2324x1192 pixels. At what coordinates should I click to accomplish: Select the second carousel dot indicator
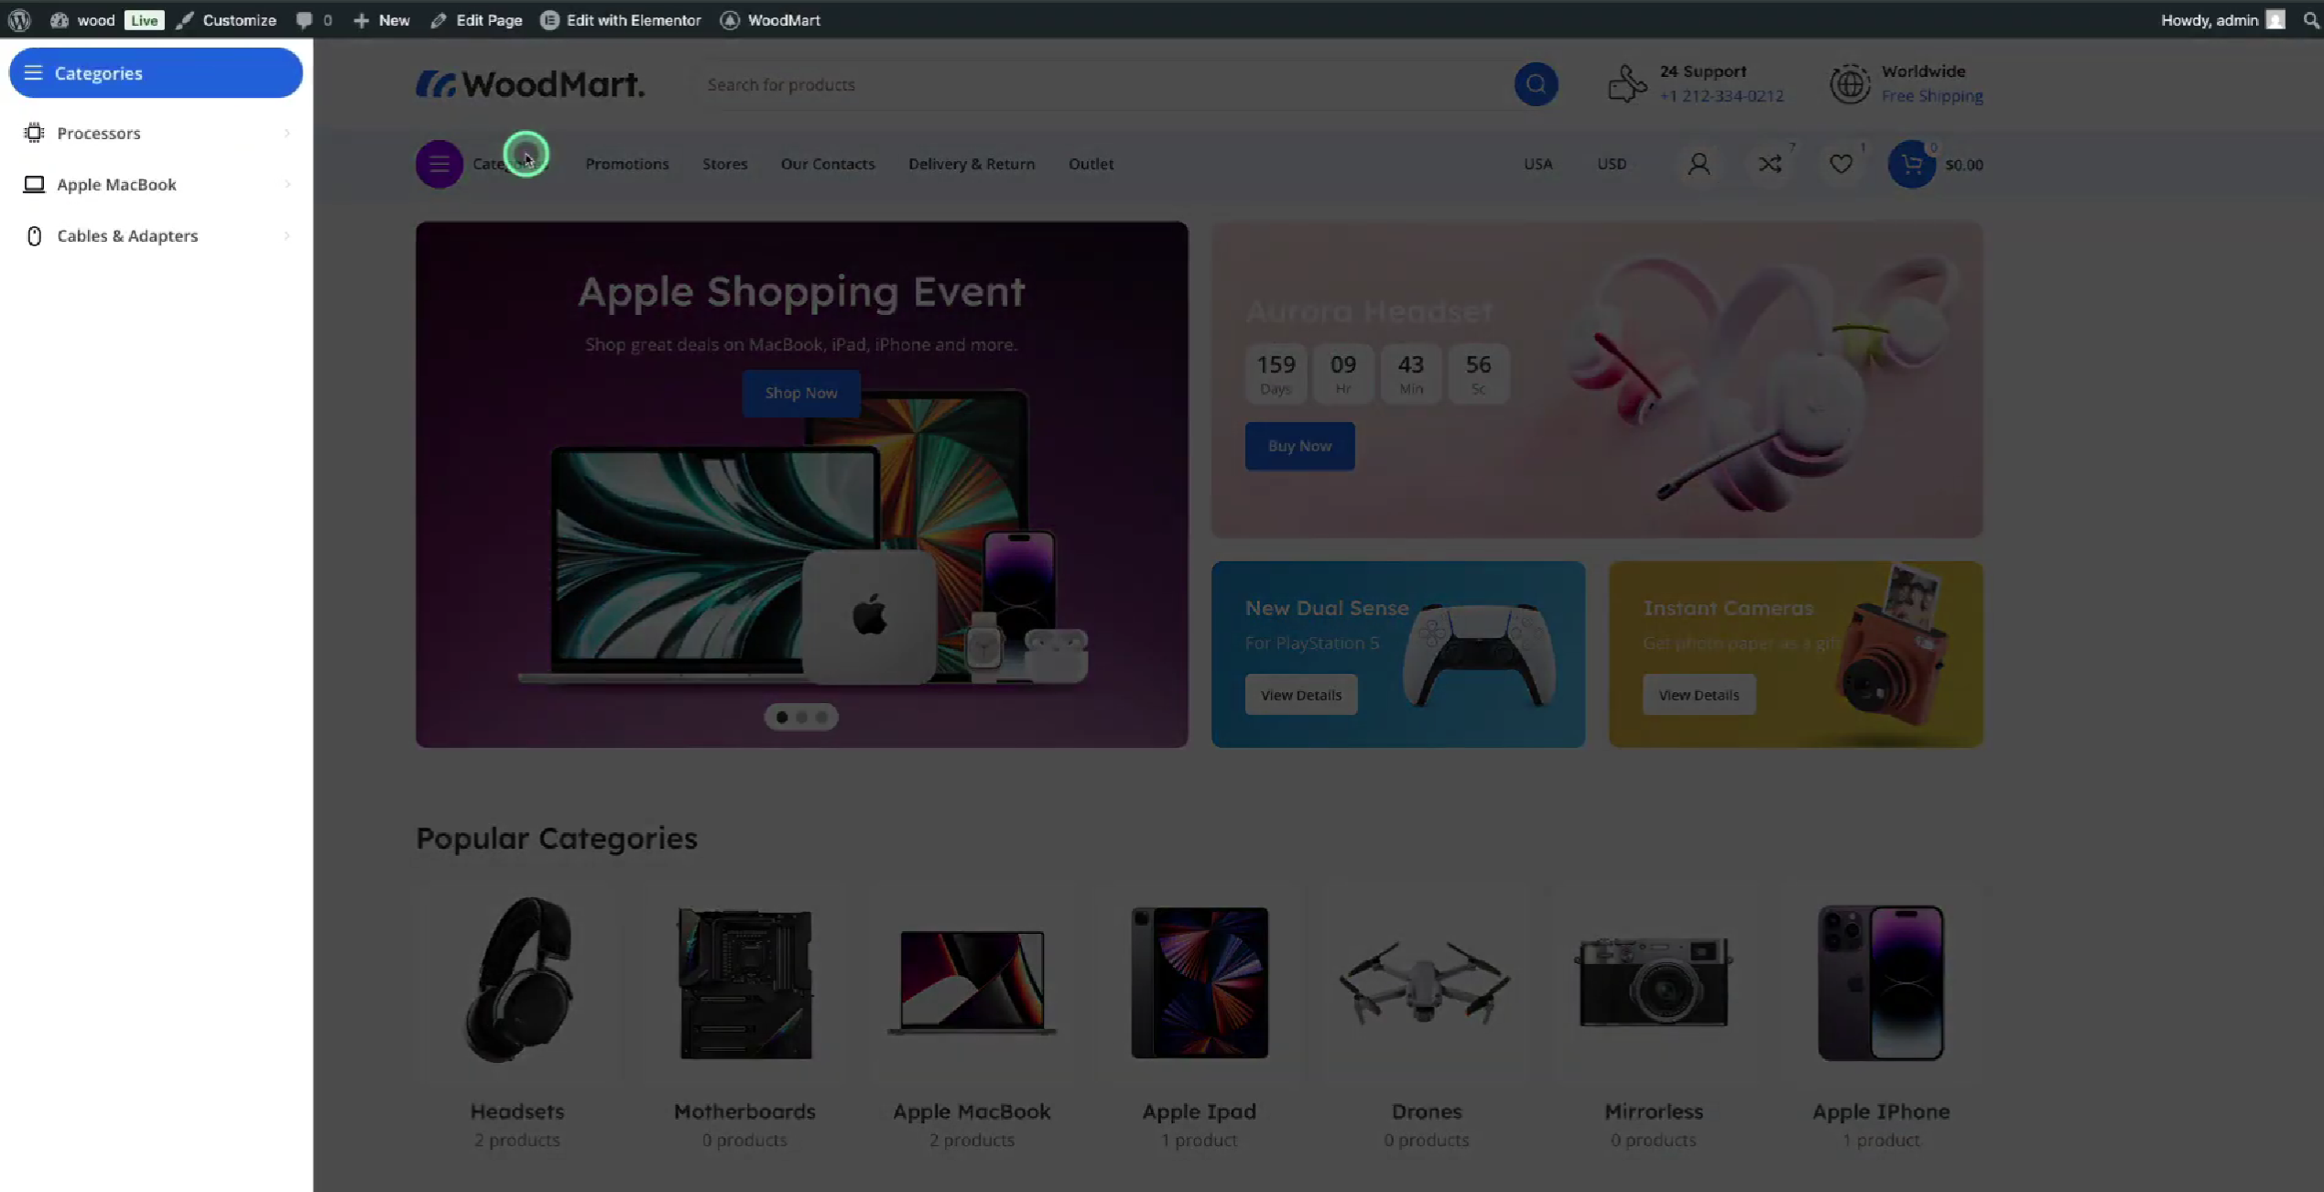[x=801, y=717]
